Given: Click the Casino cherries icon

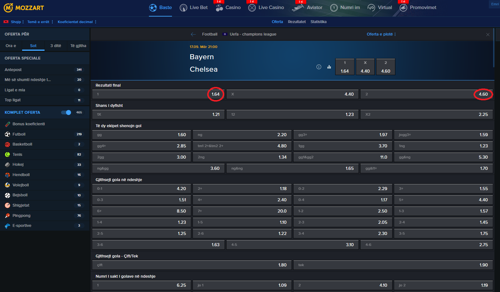Looking at the screenshot, I should (x=219, y=8).
